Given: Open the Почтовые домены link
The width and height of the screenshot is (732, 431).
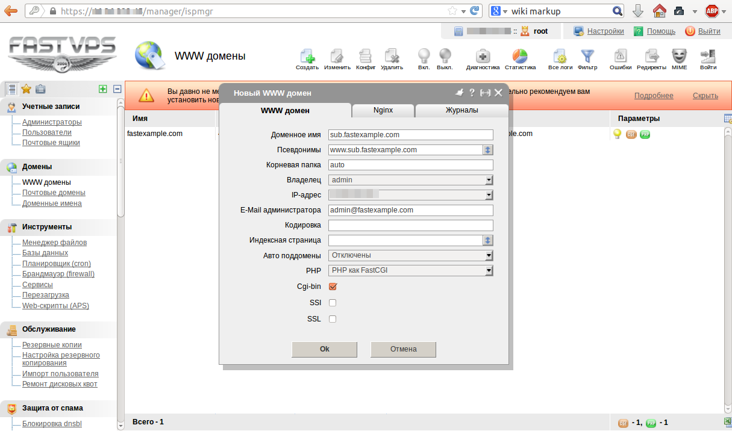Looking at the screenshot, I should tap(54, 193).
